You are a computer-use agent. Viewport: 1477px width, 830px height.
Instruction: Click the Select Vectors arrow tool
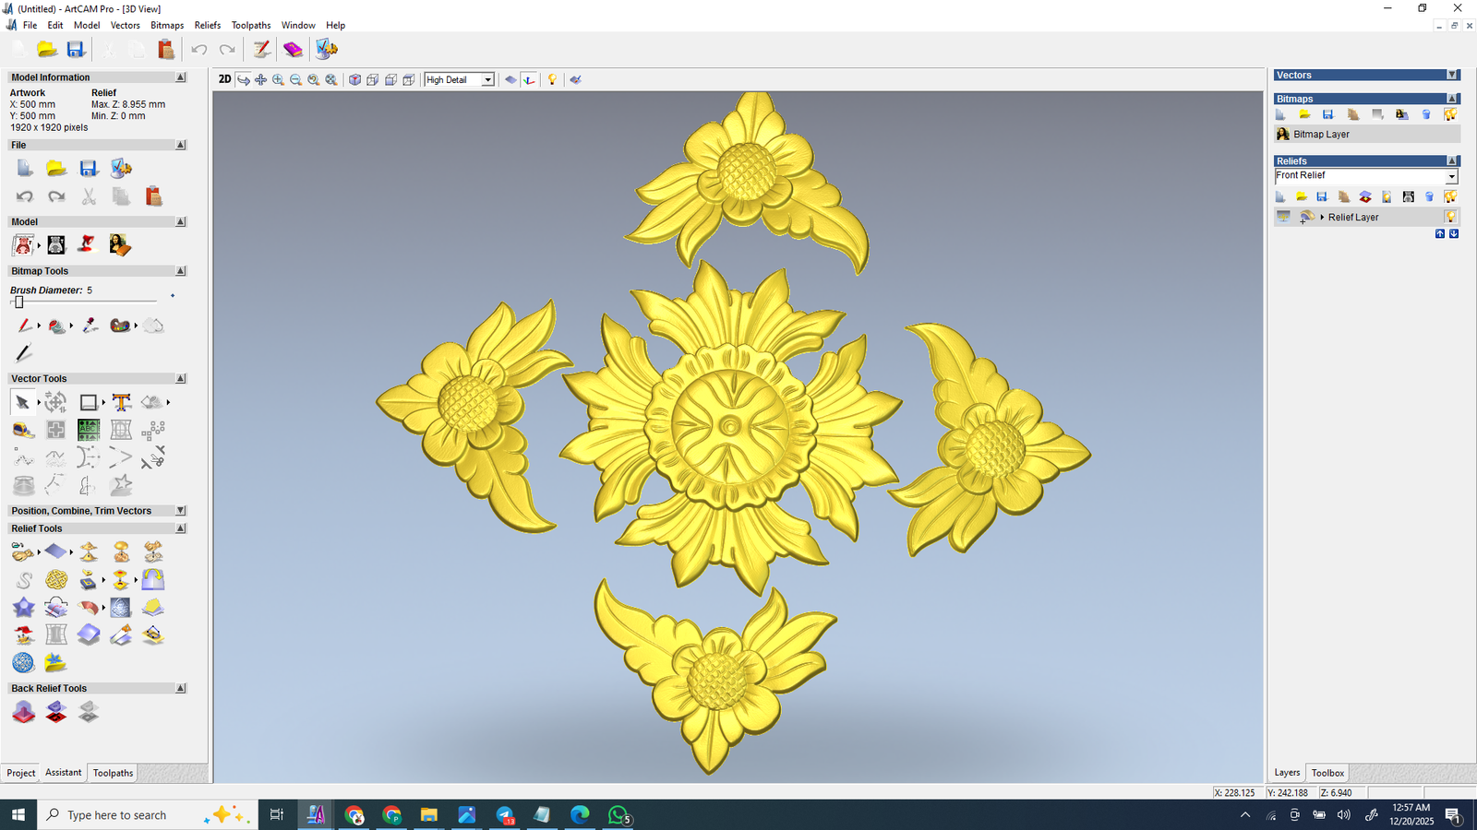click(x=22, y=402)
